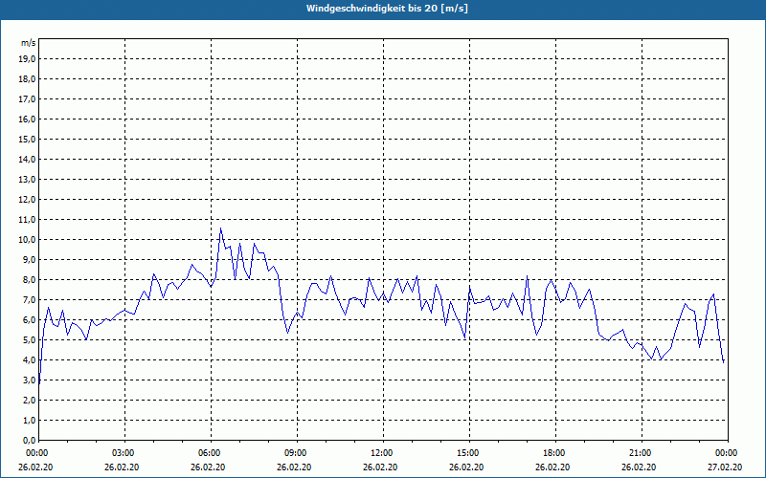Click the '17,0' y-axis value
This screenshot has height=478, width=766.
(x=28, y=99)
